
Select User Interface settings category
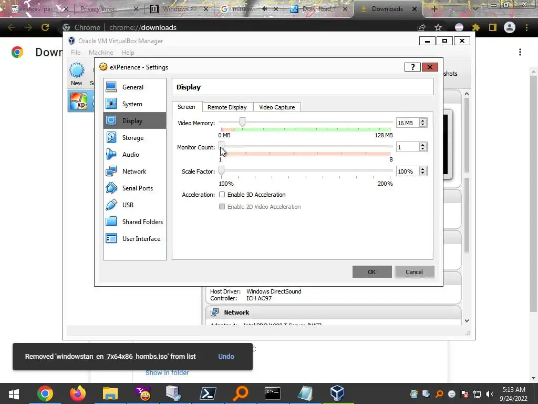[x=134, y=239]
